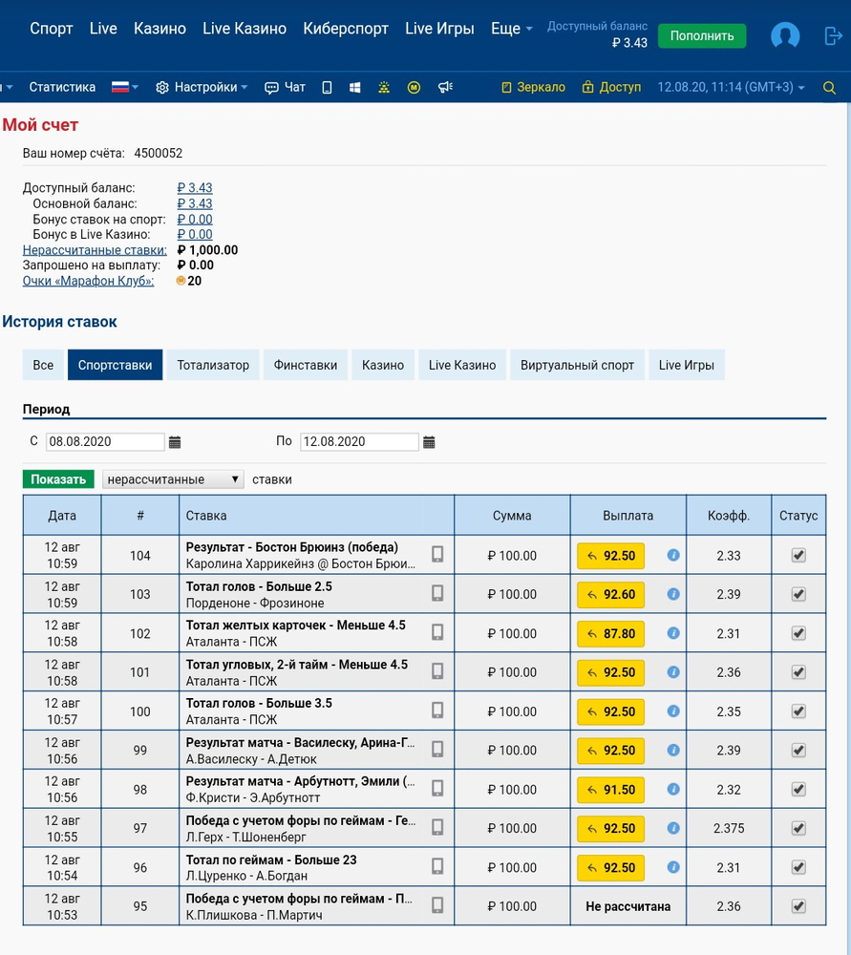Image resolution: width=851 pixels, height=955 pixels.
Task: Open the calendar picker for start date
Action: [175, 442]
